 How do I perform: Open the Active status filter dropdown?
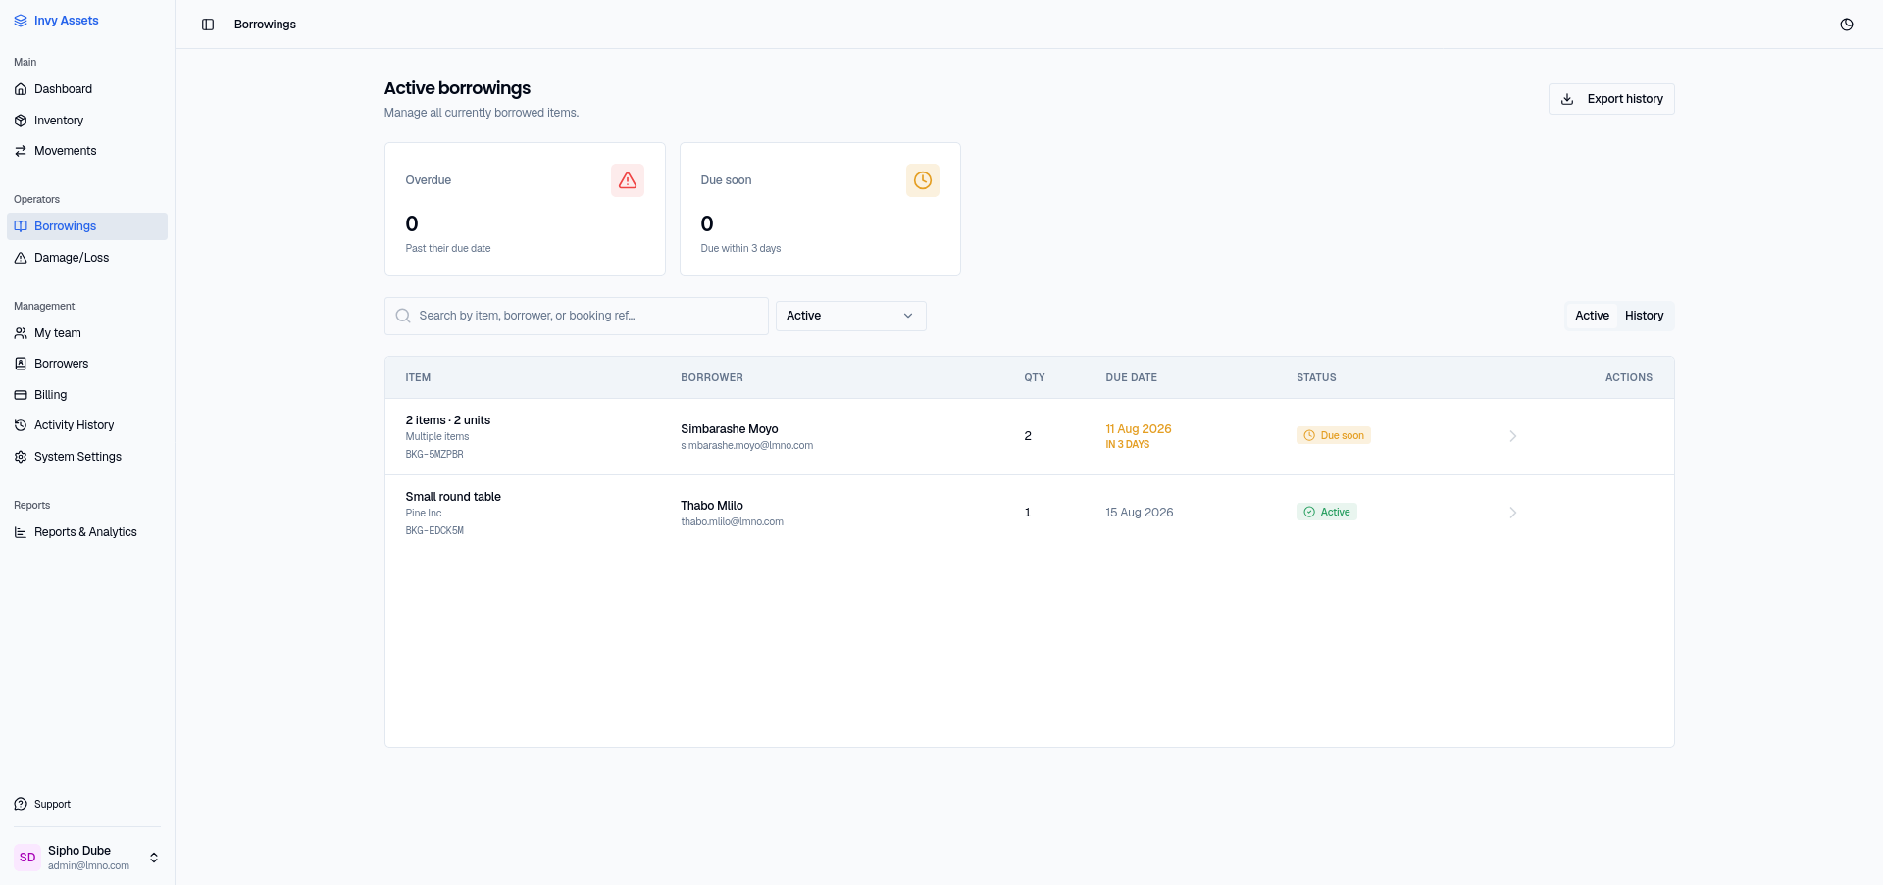(851, 316)
